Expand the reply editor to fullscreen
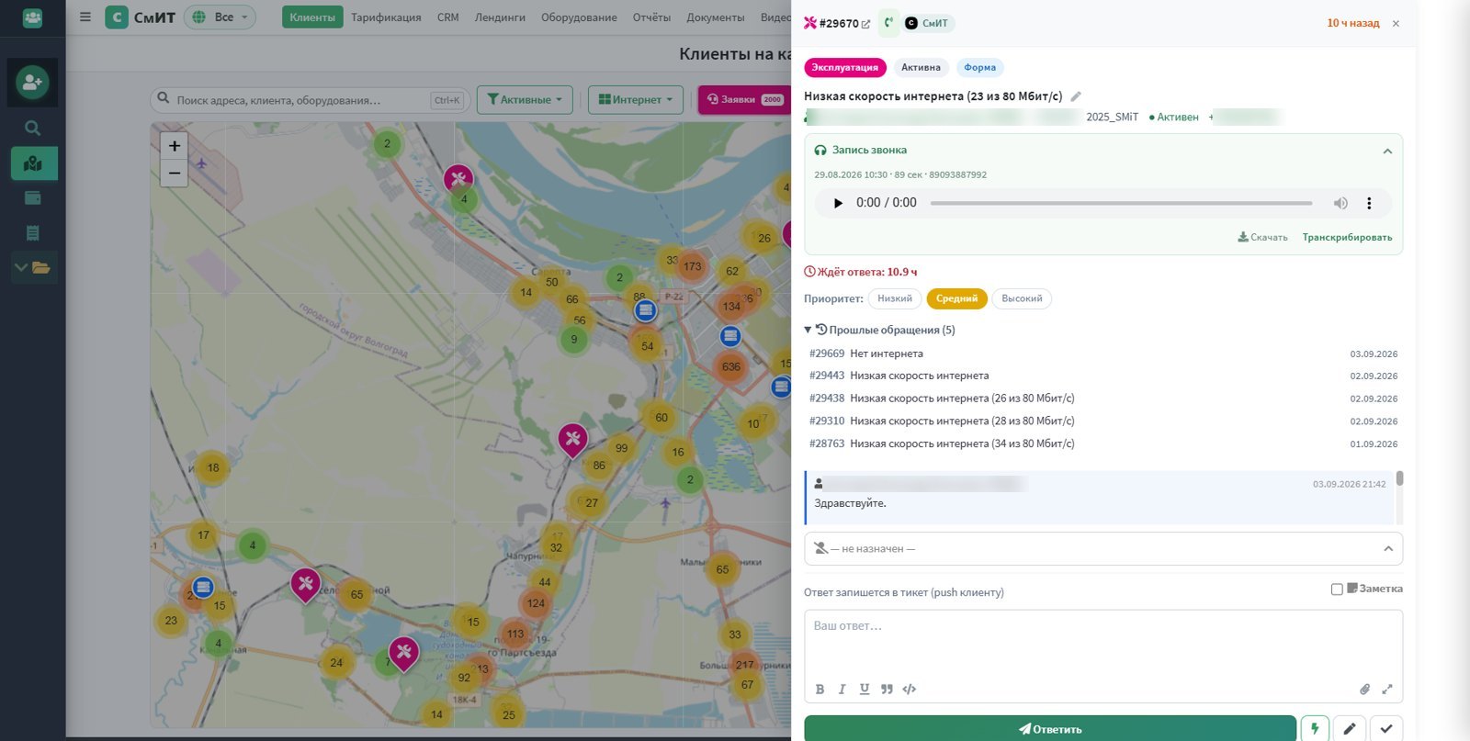The image size is (1470, 741). pyautogui.click(x=1387, y=689)
